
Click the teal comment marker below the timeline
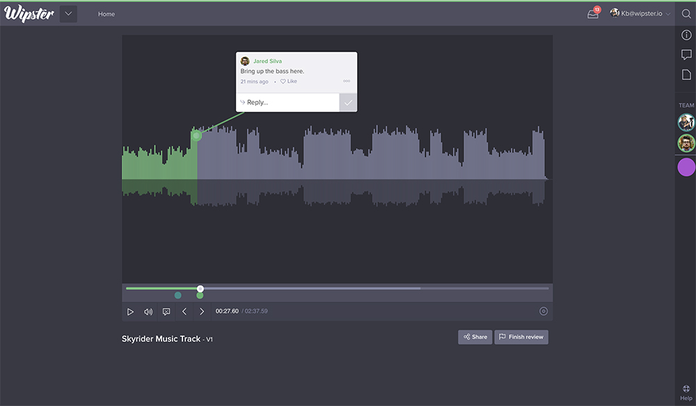[178, 295]
